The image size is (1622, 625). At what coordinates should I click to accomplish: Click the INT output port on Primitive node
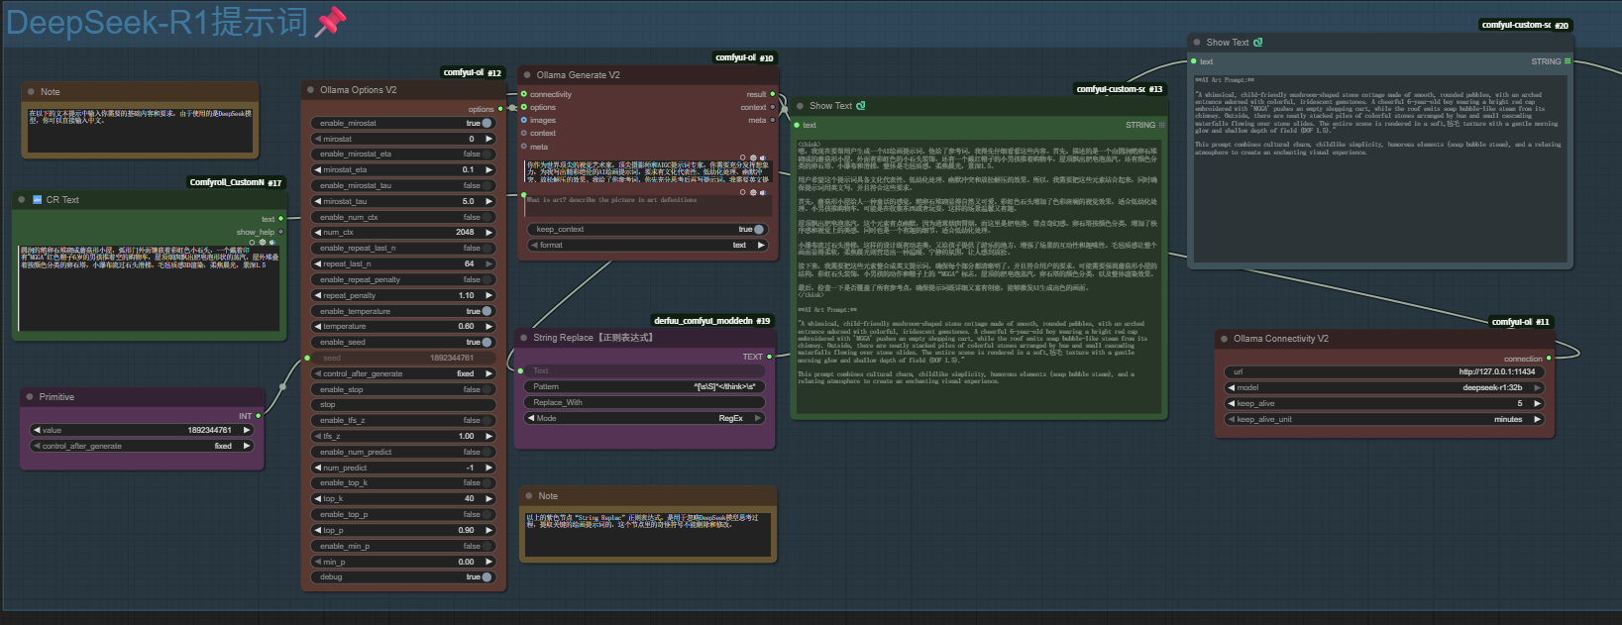[258, 416]
